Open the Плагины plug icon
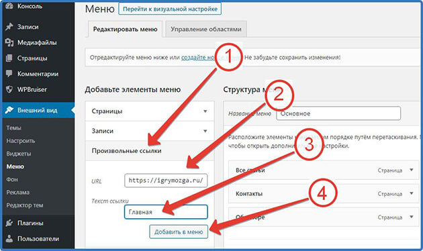Viewport: 423px width, 251px height. coord(9,223)
